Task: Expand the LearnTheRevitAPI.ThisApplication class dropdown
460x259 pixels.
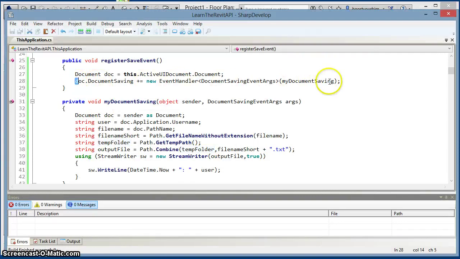Action: tap(227, 49)
